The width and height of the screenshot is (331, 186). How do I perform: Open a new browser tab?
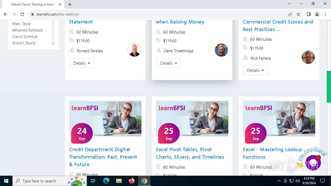(70, 4)
